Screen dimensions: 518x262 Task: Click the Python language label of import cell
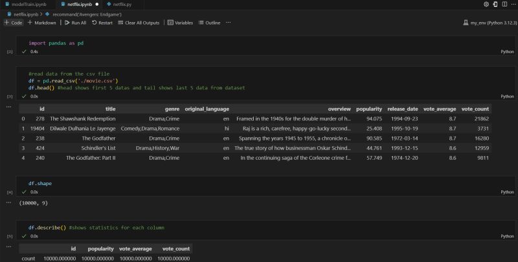(x=508, y=51)
